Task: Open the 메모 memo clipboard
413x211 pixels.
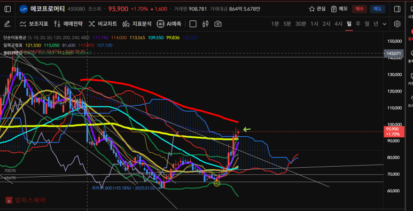Action: [339, 9]
